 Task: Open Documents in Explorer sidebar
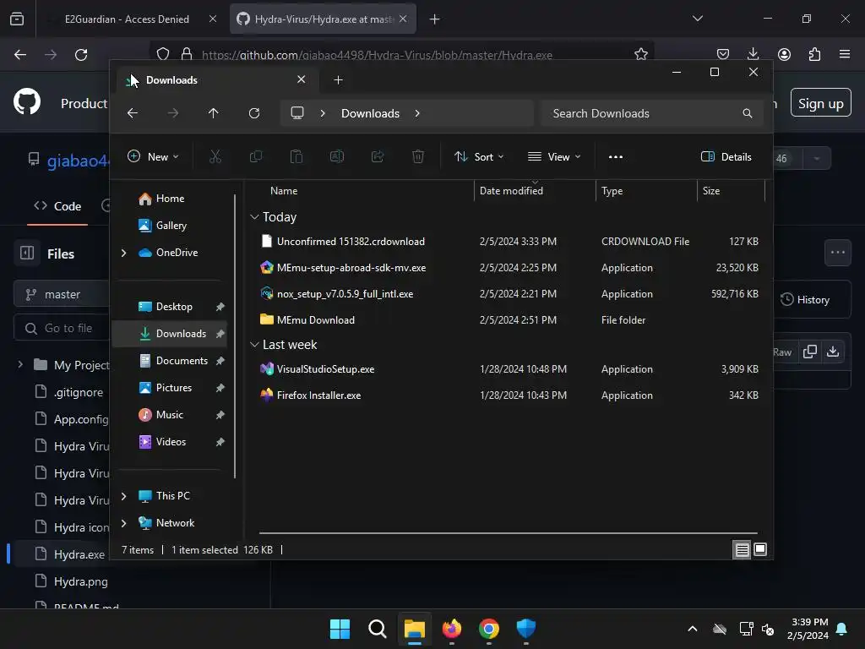(182, 361)
